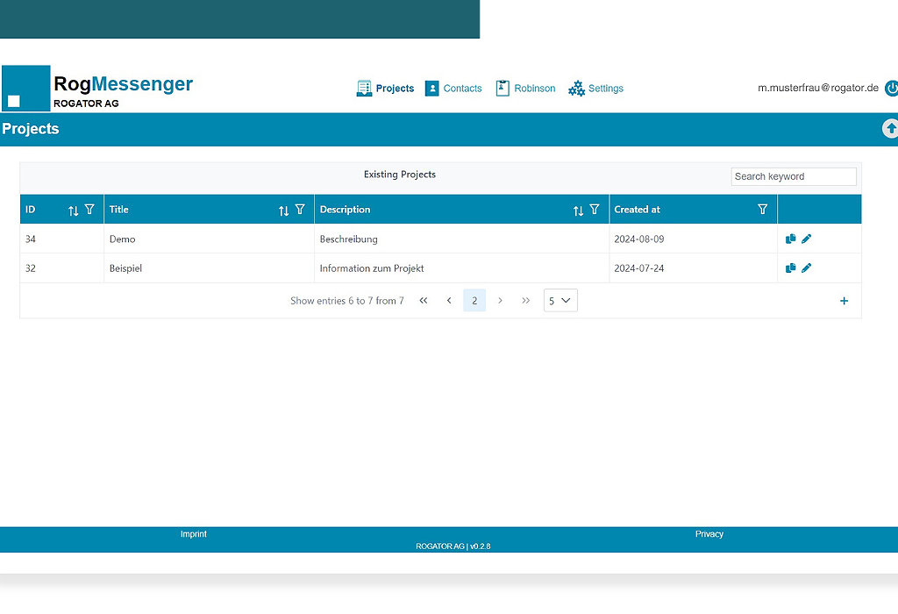Add a new project via plus icon
This screenshot has width=898, height=614.
[844, 301]
